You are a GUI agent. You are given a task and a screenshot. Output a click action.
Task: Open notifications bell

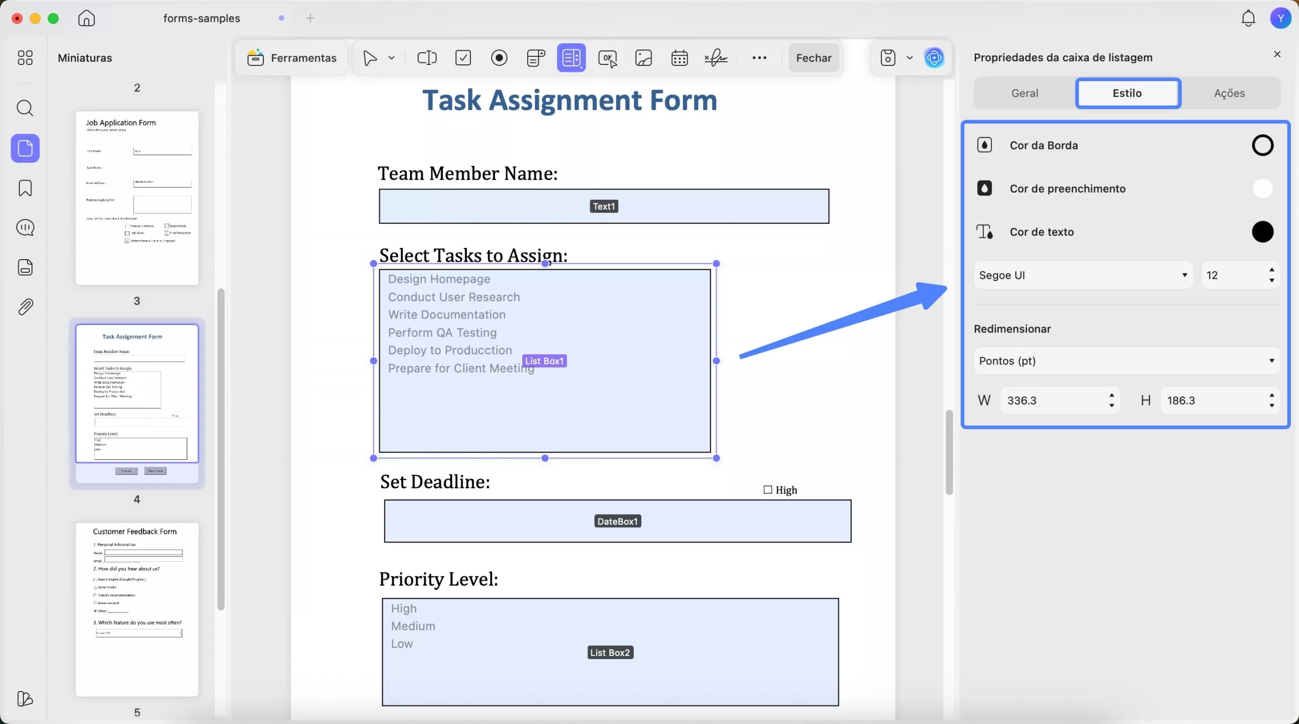[x=1248, y=18]
